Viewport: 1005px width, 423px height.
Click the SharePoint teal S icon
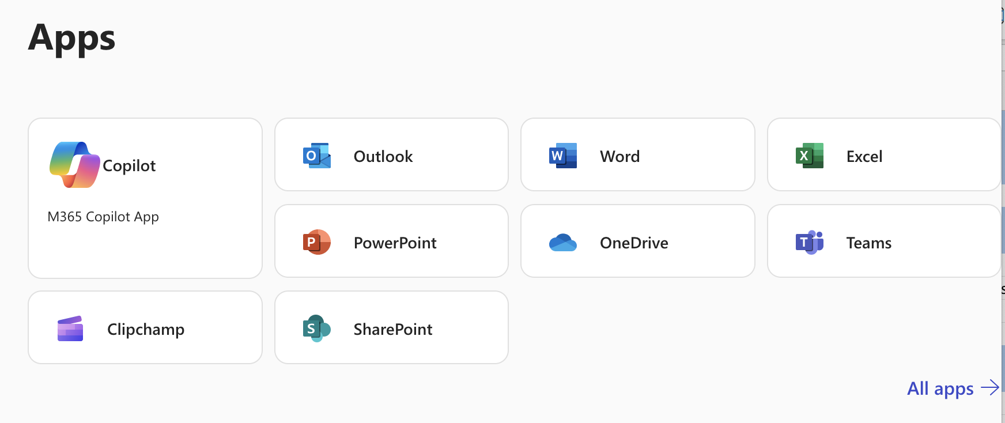point(317,328)
